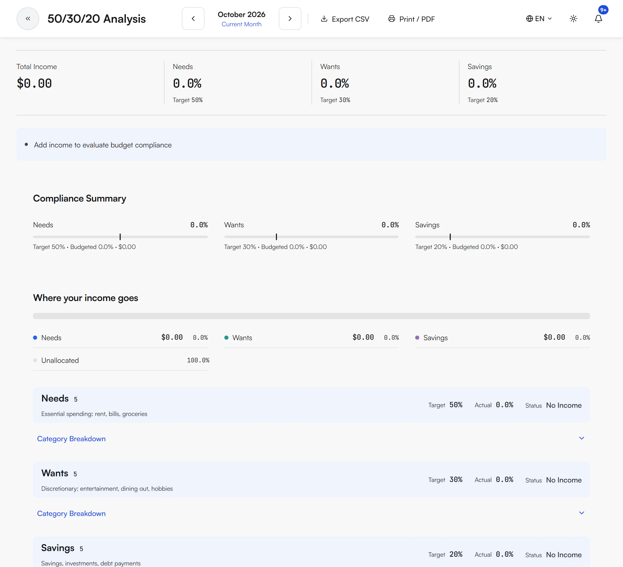Click Savings compliance progress bar

(x=503, y=237)
